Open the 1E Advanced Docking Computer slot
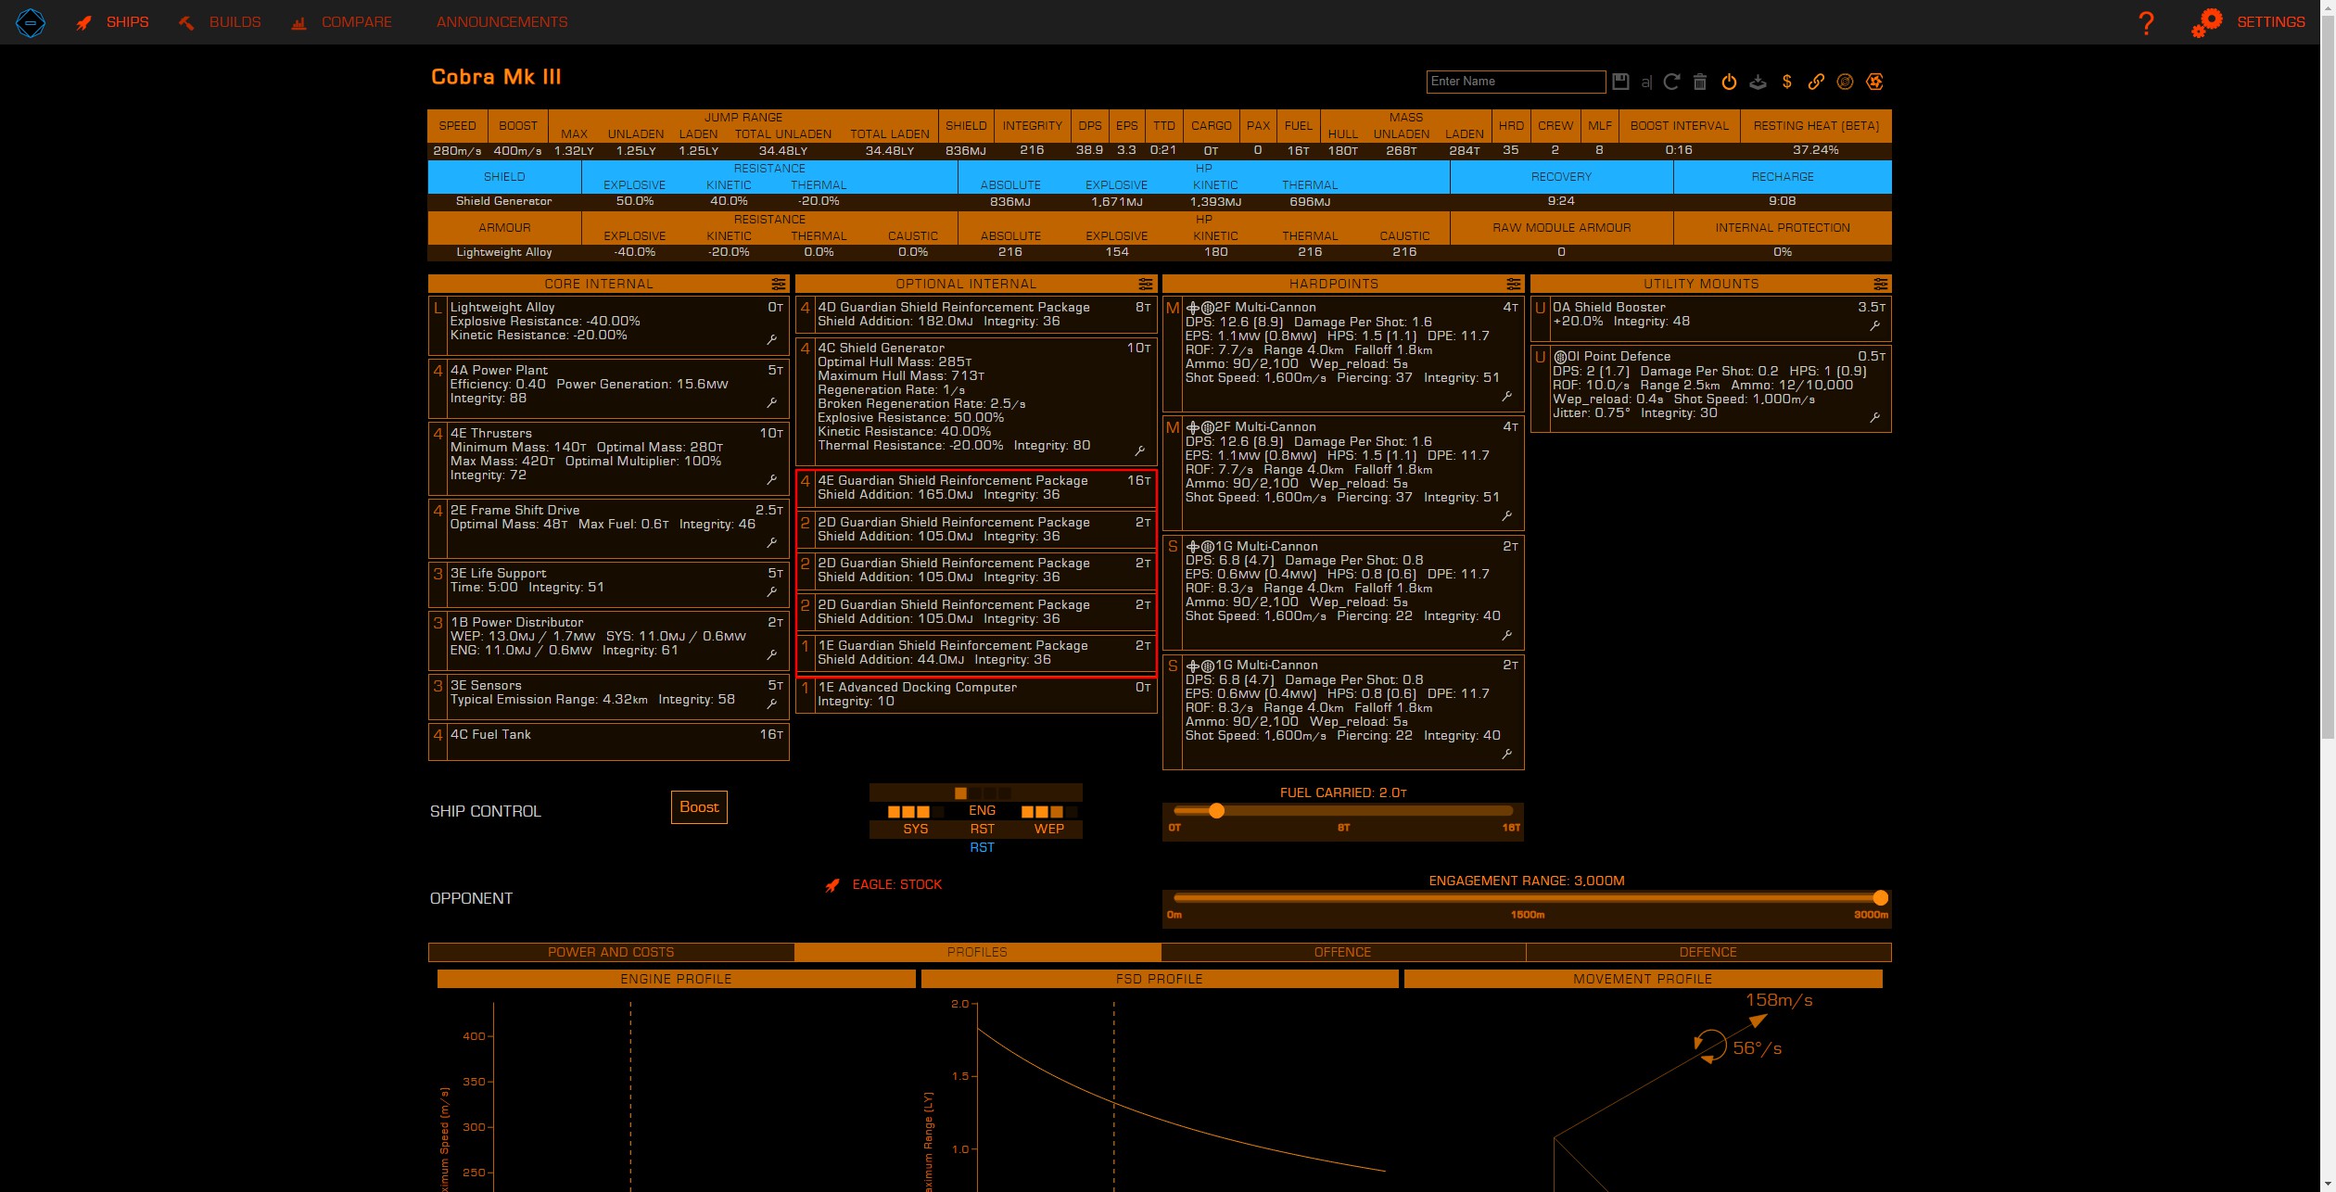This screenshot has height=1192, width=2336. (x=976, y=694)
